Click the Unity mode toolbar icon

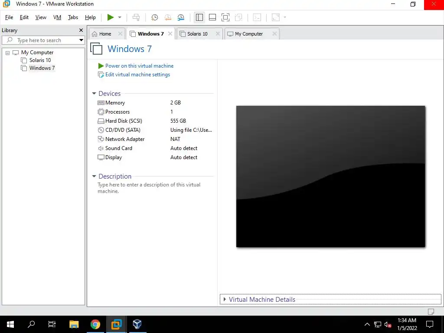[x=239, y=17]
